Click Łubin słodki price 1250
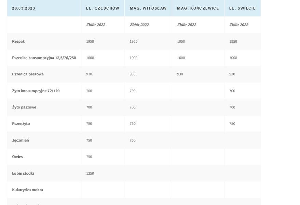Viewport: 300px width, 205px height. click(x=90, y=173)
